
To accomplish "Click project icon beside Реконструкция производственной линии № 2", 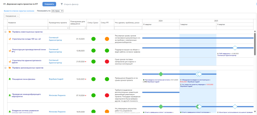I will tap(10, 51).
